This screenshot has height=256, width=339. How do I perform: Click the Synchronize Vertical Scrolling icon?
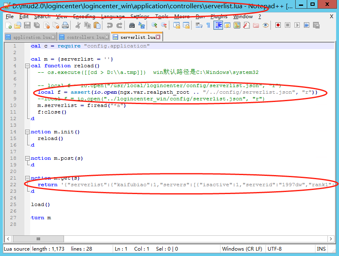pyautogui.click(x=176, y=25)
